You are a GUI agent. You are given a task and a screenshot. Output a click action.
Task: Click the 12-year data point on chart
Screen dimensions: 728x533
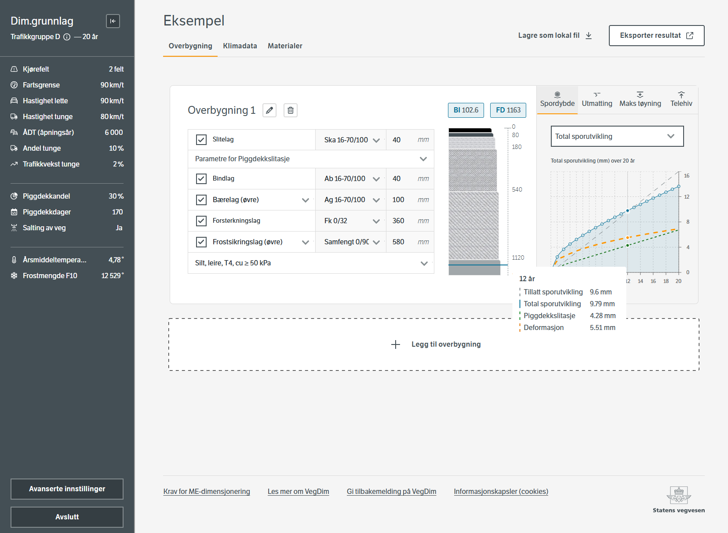(x=627, y=210)
